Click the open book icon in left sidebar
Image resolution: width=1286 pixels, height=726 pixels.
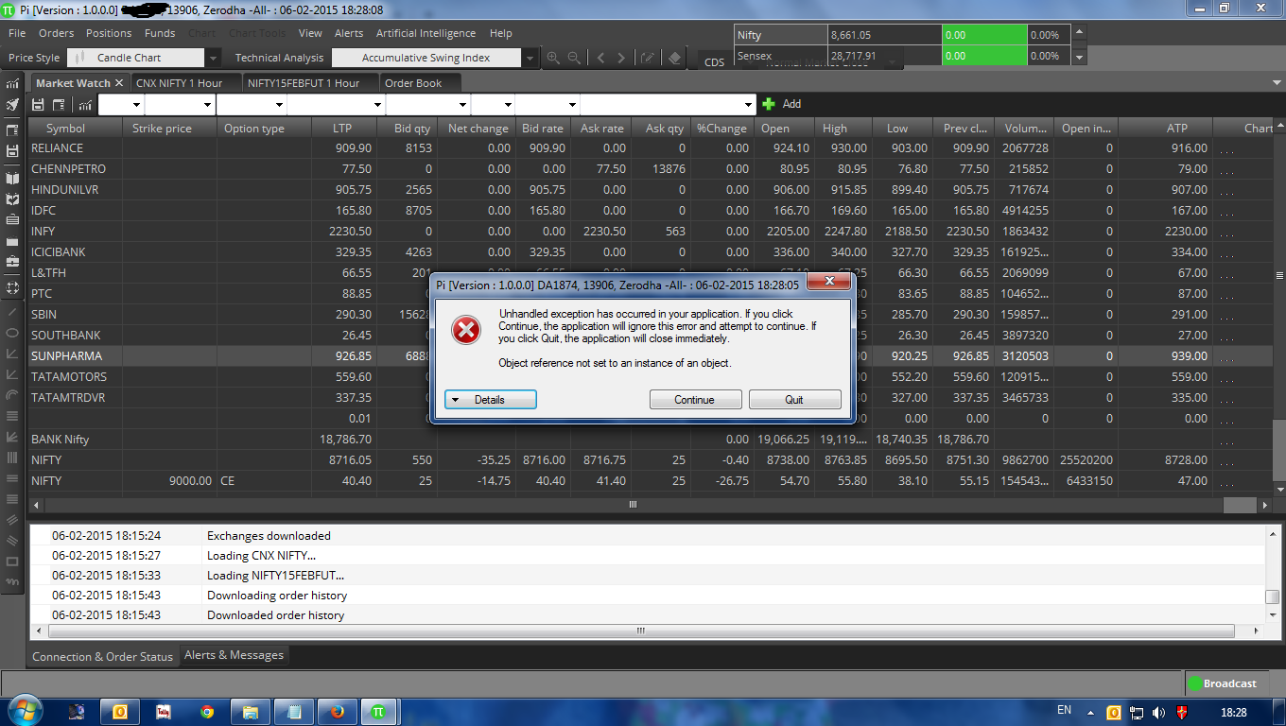pyautogui.click(x=12, y=178)
